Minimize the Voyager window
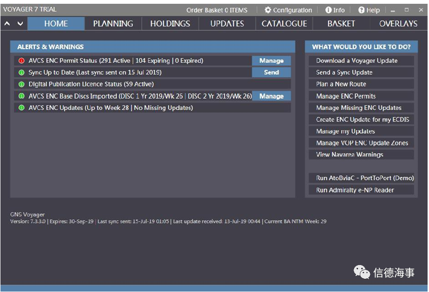Image resolution: width=429 pixels, height=292 pixels. 393,10
